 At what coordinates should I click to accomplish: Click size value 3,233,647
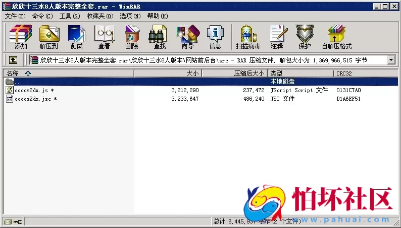click(185, 99)
